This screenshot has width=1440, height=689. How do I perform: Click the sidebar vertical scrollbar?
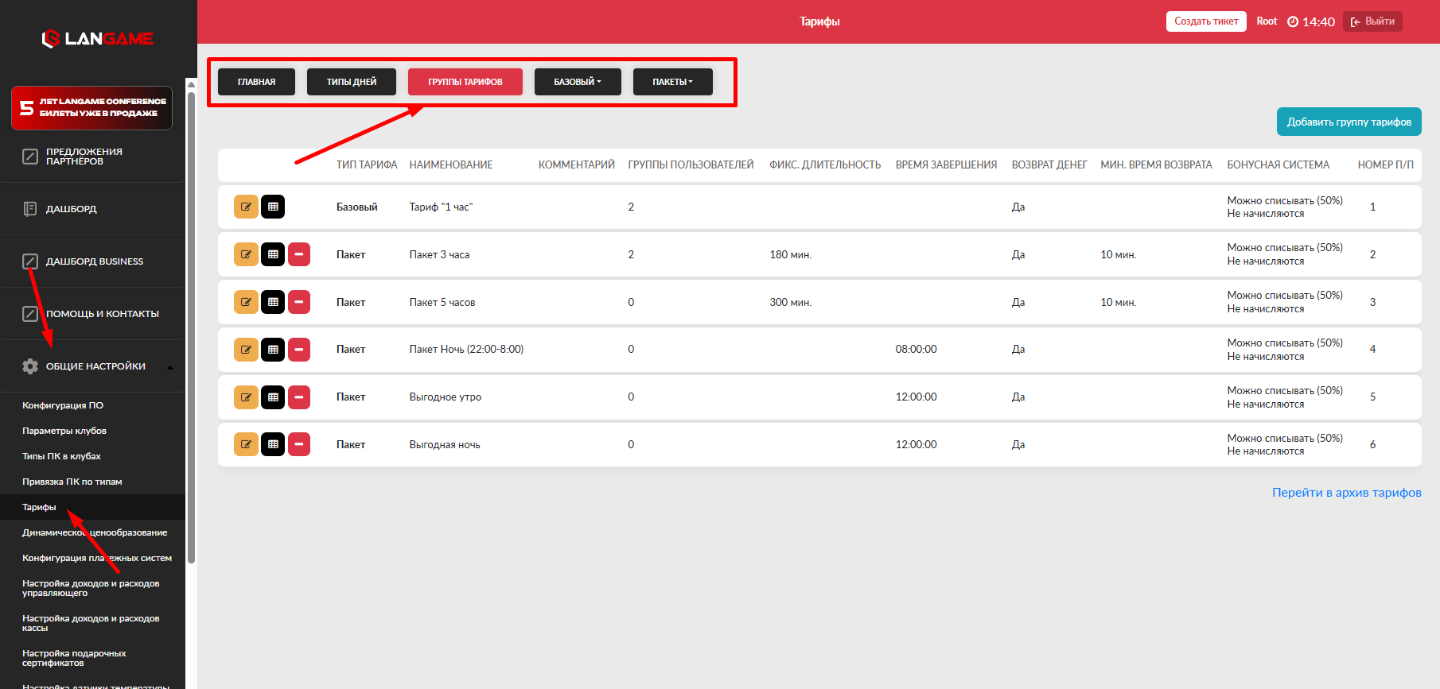point(191,326)
